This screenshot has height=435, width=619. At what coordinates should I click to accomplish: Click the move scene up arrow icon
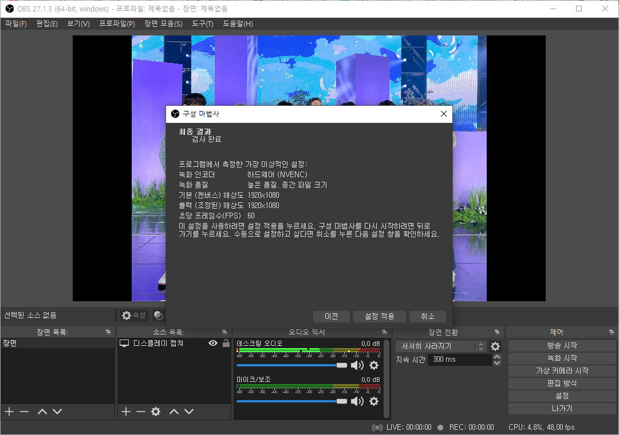click(x=41, y=411)
